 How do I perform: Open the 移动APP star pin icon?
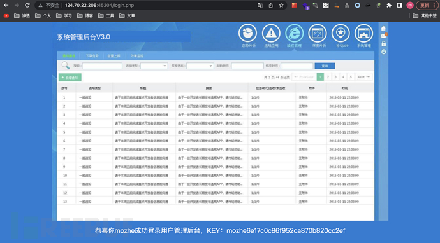[x=341, y=33]
